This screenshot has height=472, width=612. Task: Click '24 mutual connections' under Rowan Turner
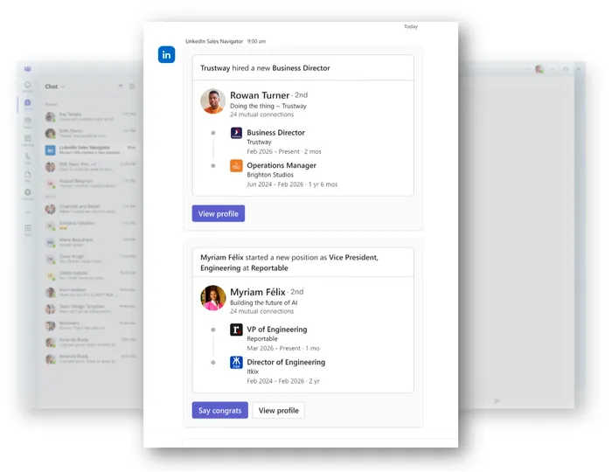[x=261, y=115]
